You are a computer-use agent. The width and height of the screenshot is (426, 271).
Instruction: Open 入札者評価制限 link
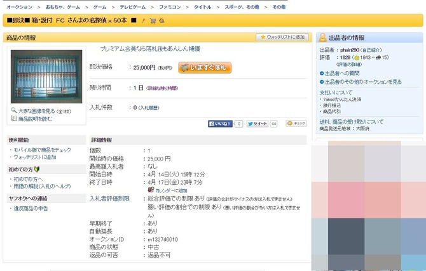(109, 199)
